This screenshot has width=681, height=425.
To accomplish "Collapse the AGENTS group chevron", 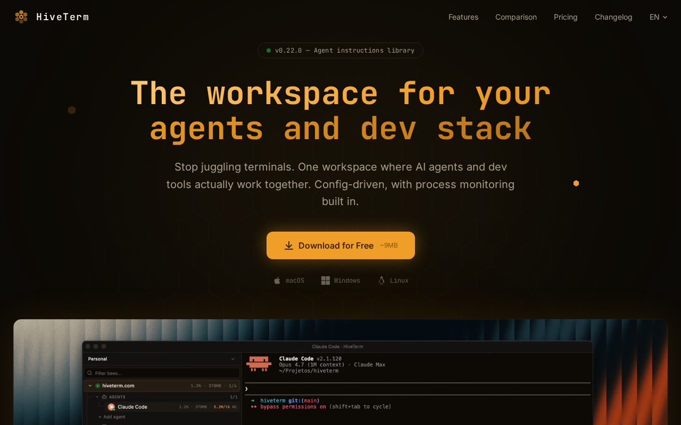I will tap(97, 397).
